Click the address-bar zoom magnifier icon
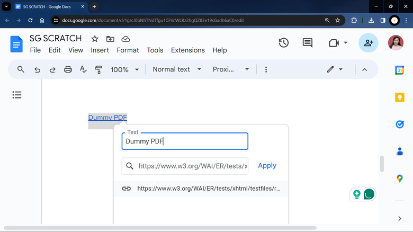This screenshot has height=232, width=413. (327, 20)
